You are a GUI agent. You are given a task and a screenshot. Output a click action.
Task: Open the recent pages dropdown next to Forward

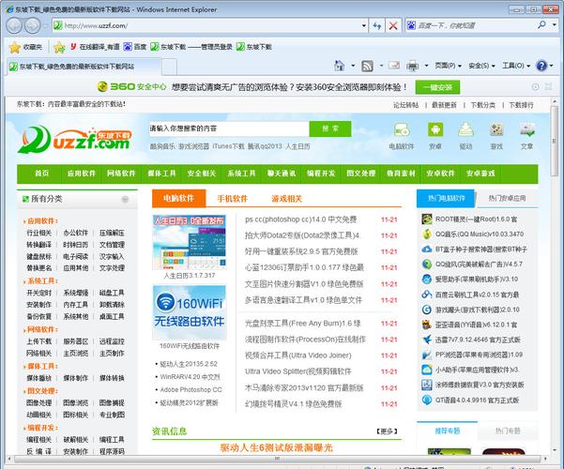[x=45, y=25]
